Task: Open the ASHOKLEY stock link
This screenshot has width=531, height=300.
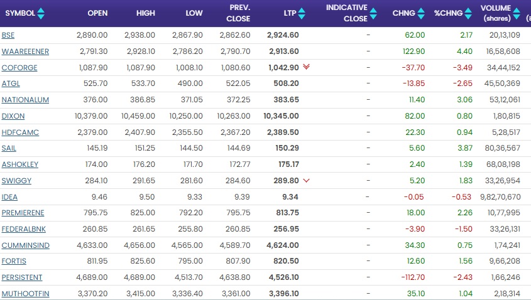Action: [20, 164]
